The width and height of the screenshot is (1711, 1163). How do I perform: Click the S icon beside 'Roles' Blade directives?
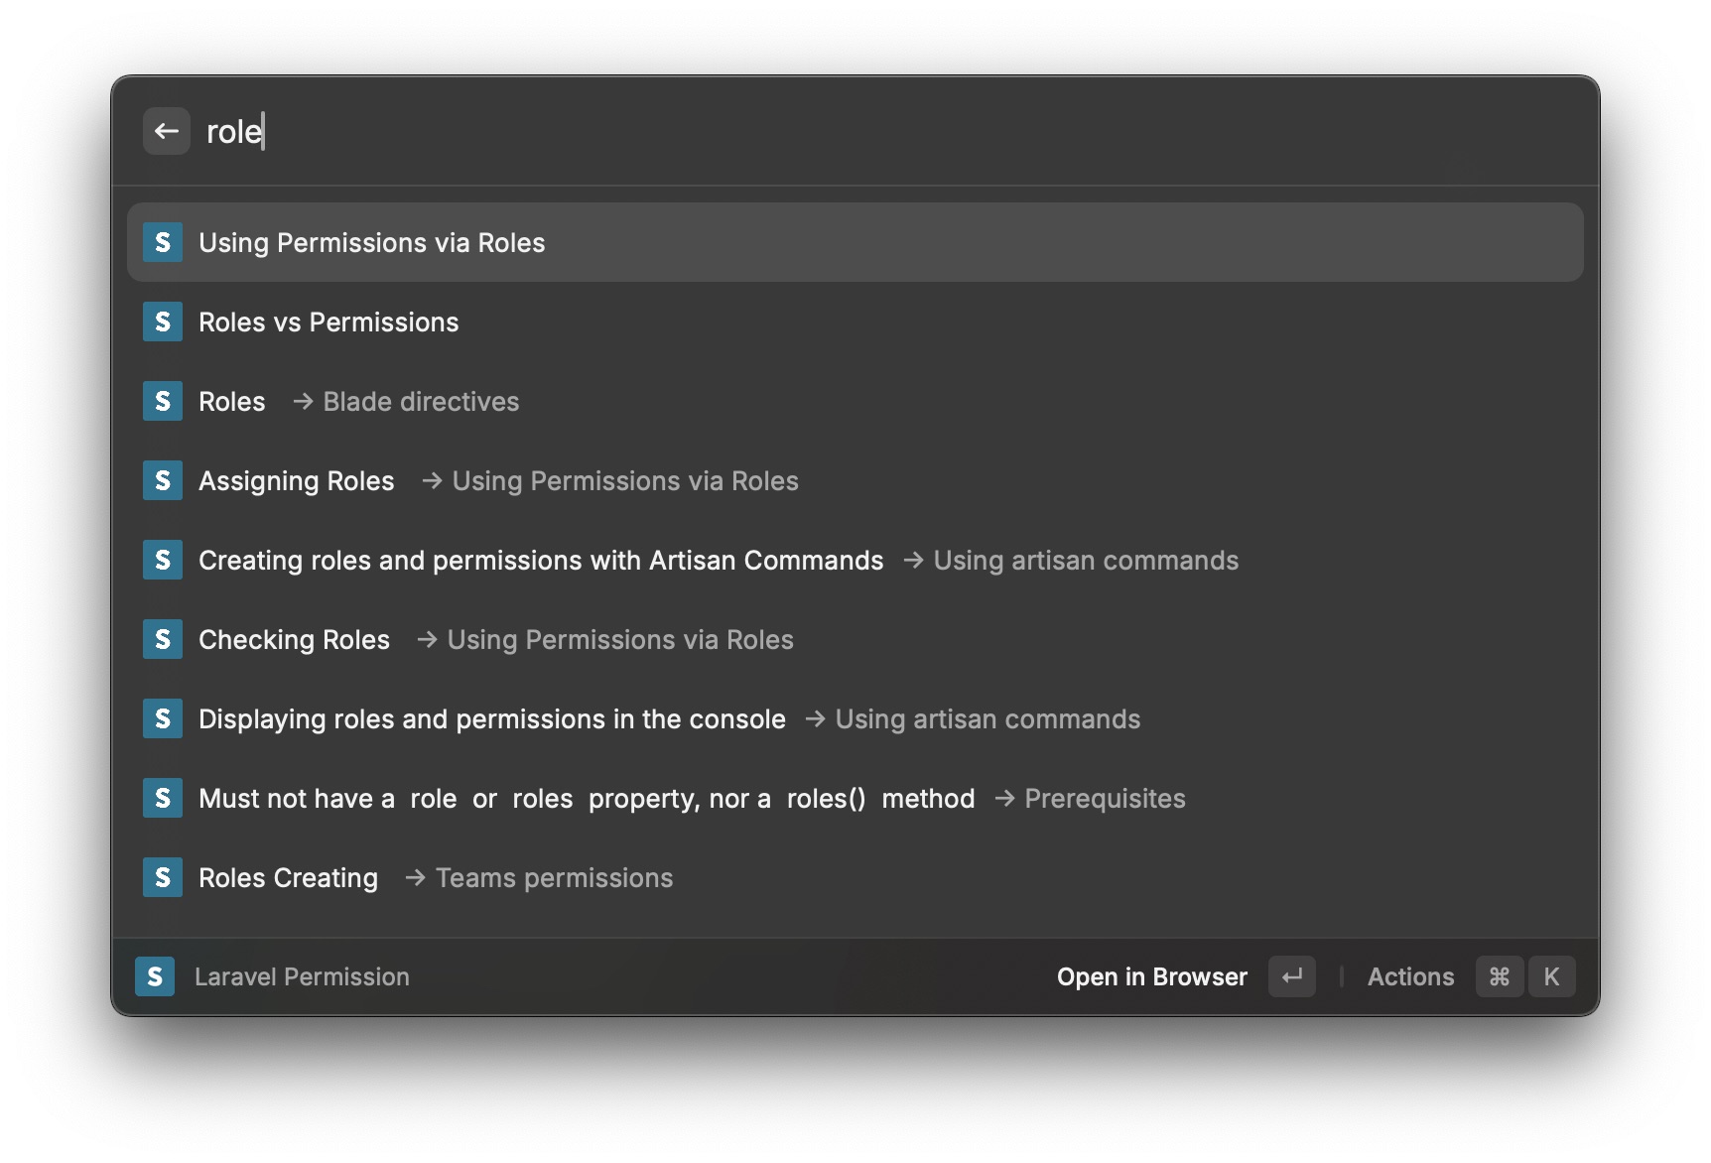163,401
